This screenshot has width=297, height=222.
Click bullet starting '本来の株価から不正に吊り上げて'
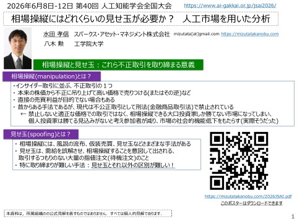[x=102, y=92]
